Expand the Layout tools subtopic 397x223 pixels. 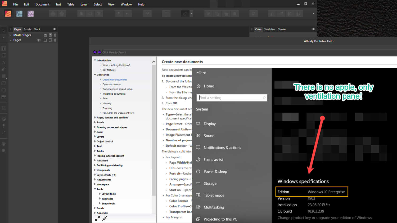point(100,194)
